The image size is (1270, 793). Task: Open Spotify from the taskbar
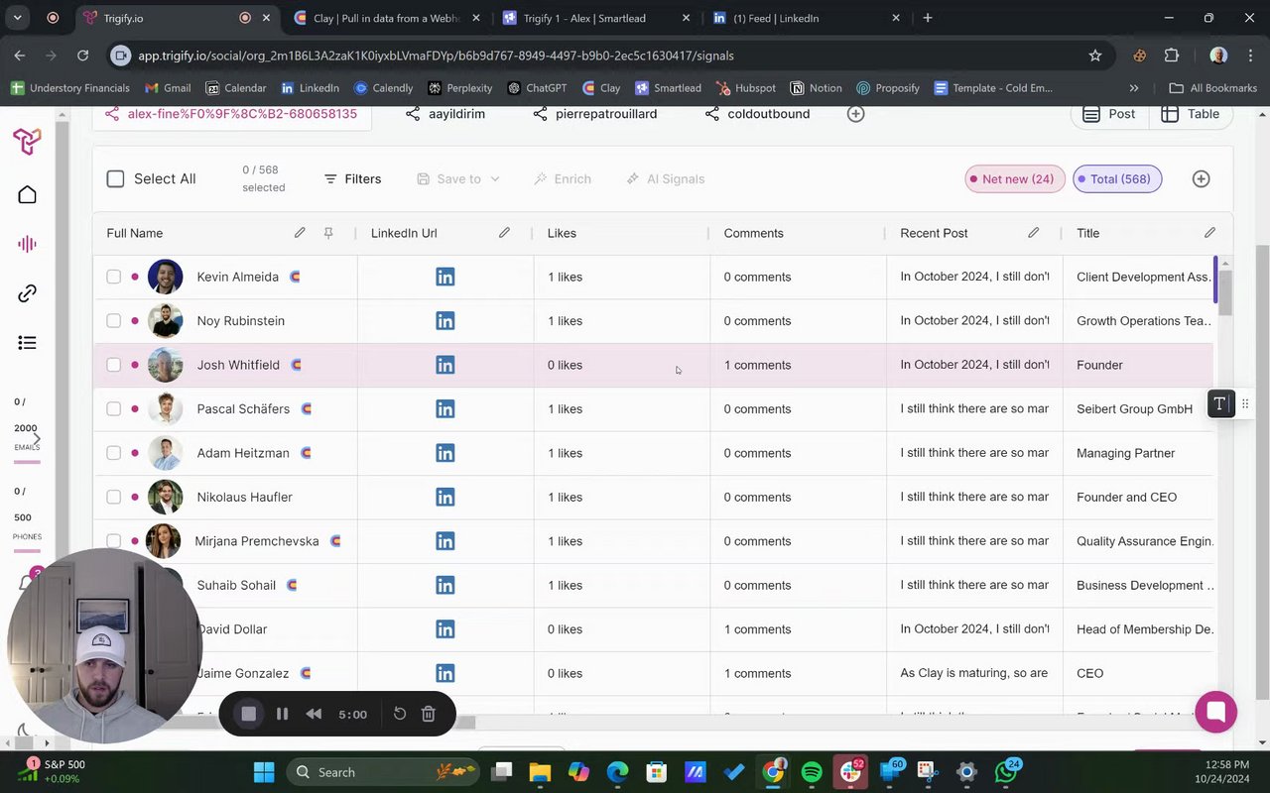coord(812,772)
